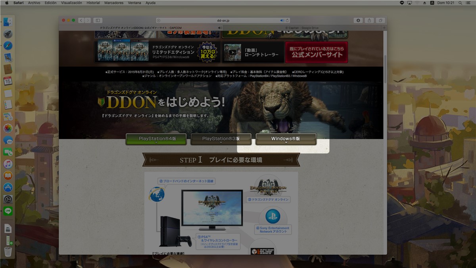The width and height of the screenshot is (476, 268).
Task: Open Trash in the Dock
Action: 8,251
